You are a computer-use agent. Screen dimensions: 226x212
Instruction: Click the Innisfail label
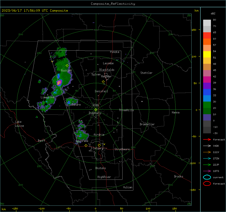(x=101, y=91)
